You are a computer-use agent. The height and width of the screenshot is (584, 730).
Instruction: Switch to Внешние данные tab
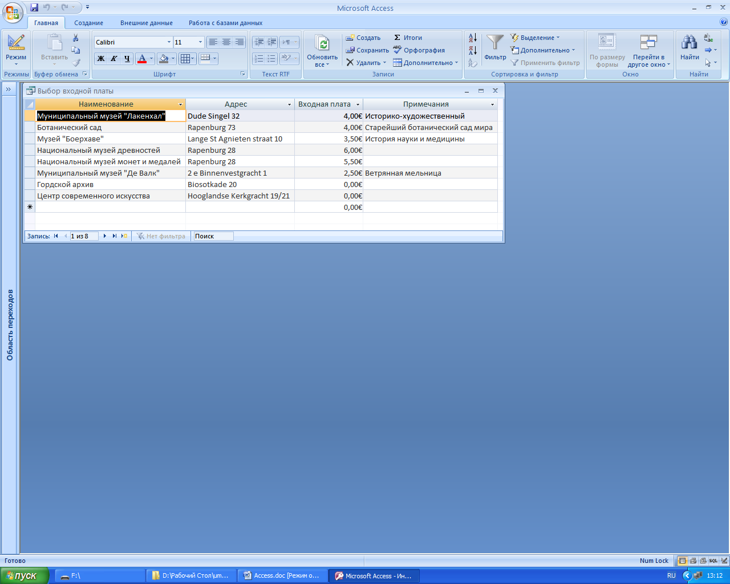click(147, 23)
